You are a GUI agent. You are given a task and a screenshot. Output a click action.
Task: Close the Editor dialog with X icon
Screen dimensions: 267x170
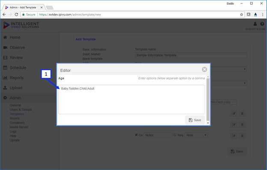pyautogui.click(x=205, y=69)
